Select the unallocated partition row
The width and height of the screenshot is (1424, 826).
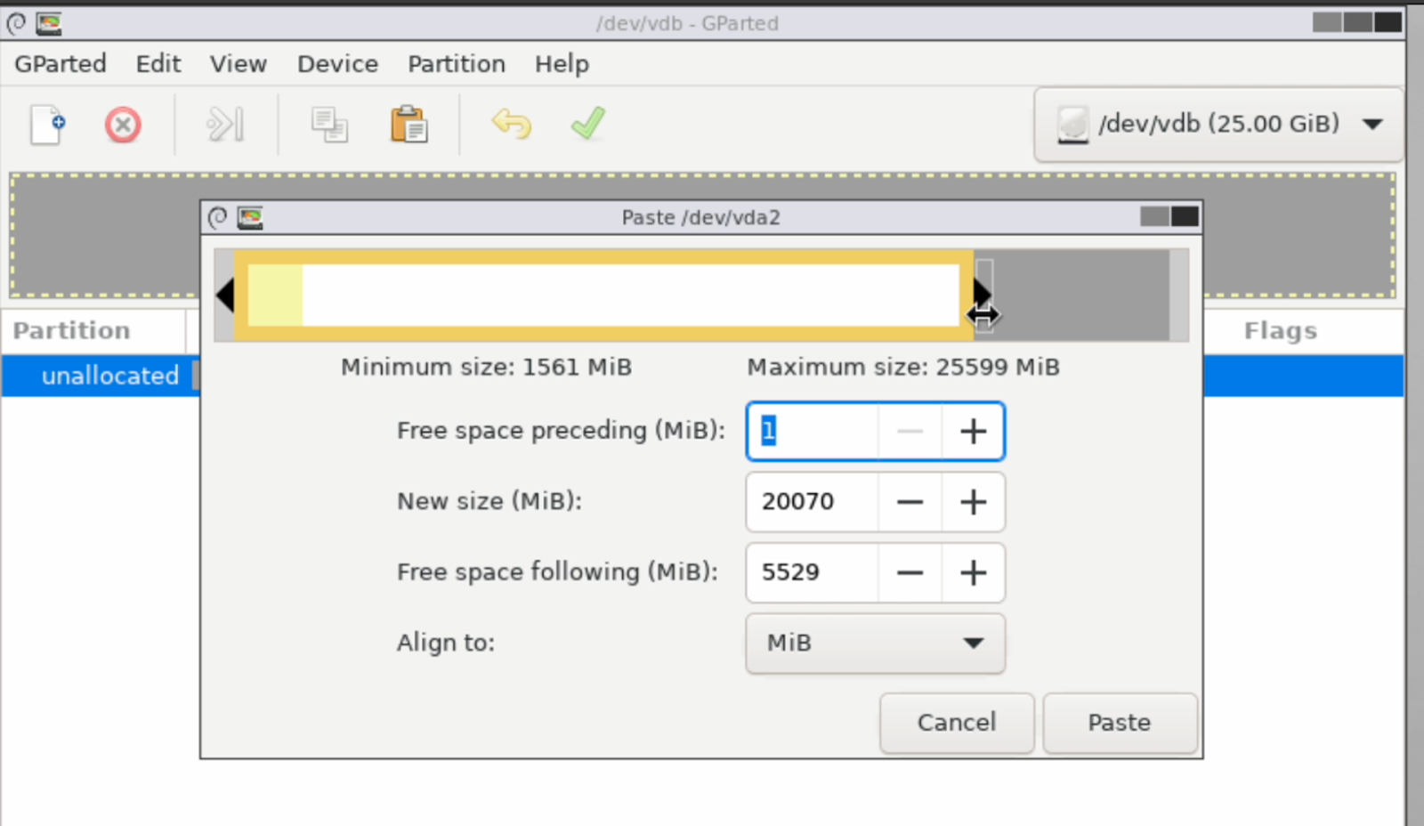pos(702,376)
